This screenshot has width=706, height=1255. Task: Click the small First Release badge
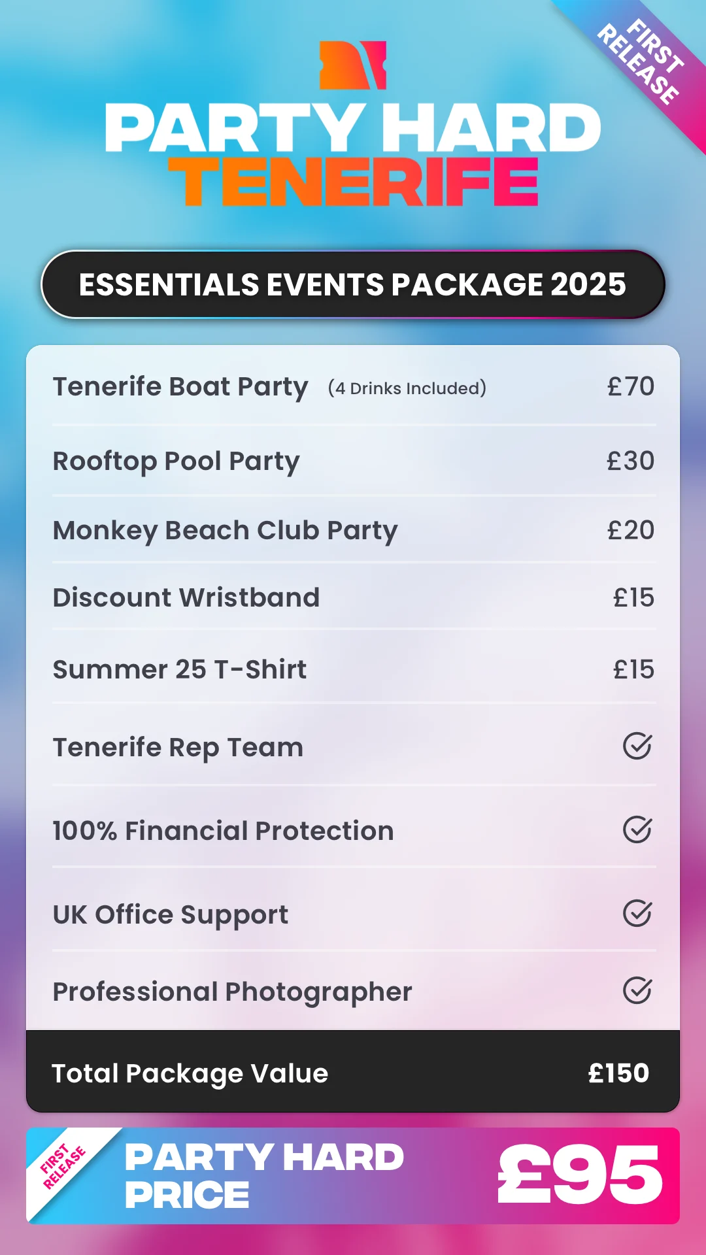(63, 1167)
